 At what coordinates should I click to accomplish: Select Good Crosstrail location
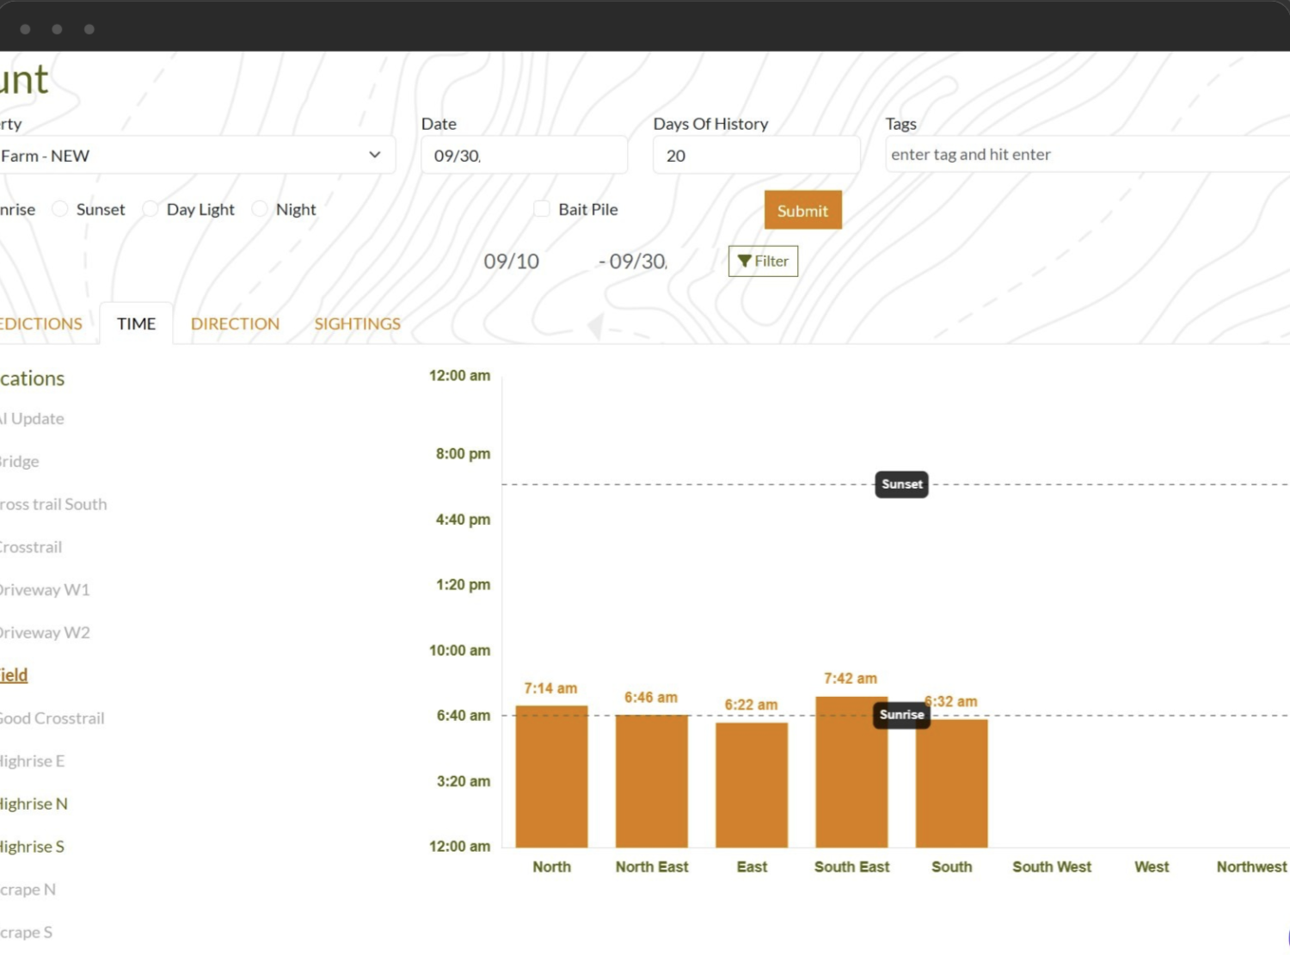click(52, 718)
